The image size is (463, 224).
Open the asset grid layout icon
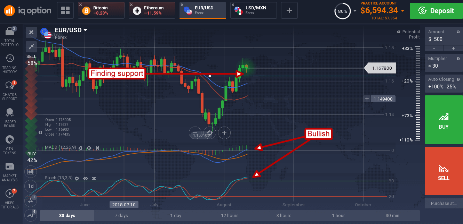point(65,10)
